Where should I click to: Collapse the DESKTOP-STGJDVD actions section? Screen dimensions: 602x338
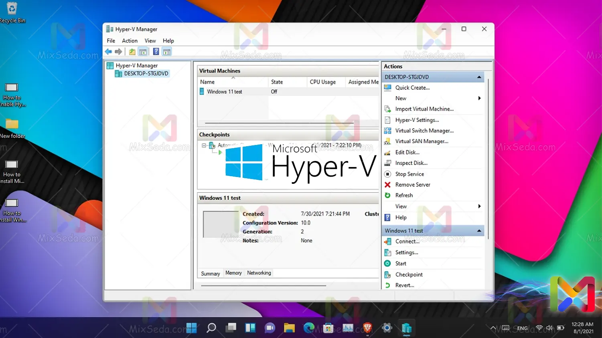479,77
